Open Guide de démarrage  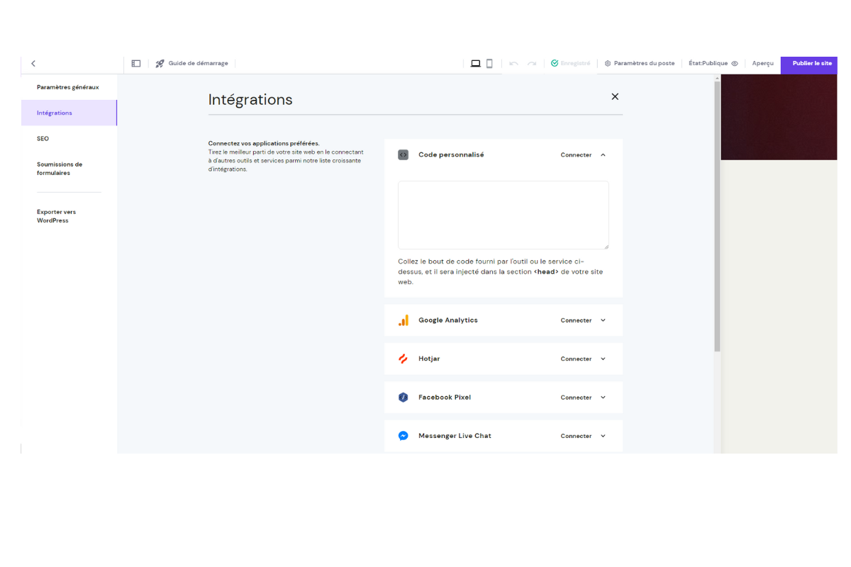coord(198,64)
